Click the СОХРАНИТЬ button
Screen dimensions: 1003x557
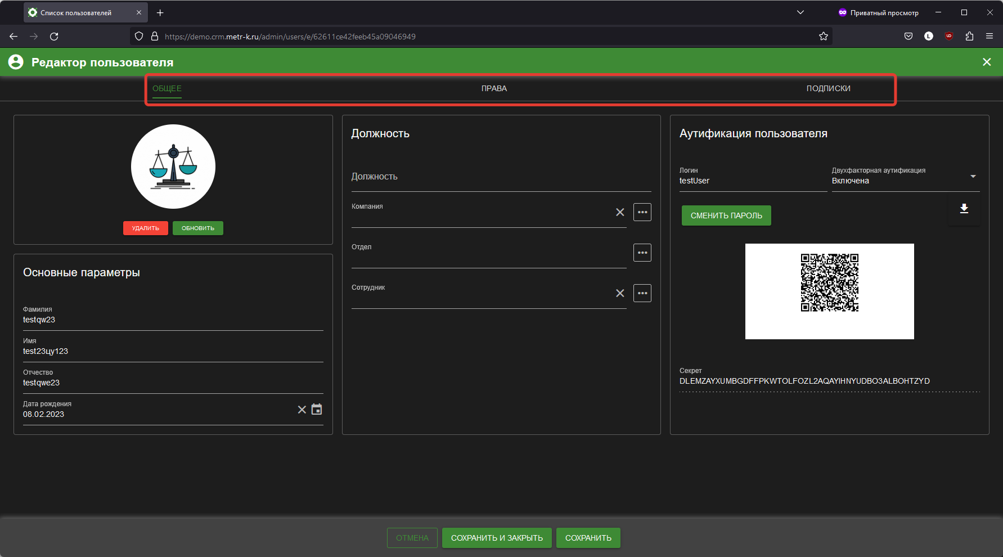click(x=588, y=538)
